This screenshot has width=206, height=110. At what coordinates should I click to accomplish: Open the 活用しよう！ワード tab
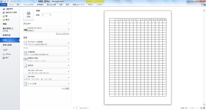79,5
